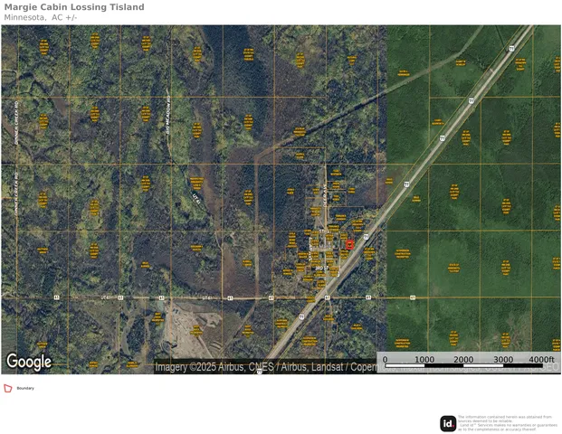Click the Margie Cabin Lossing Tisland title

tap(74, 7)
